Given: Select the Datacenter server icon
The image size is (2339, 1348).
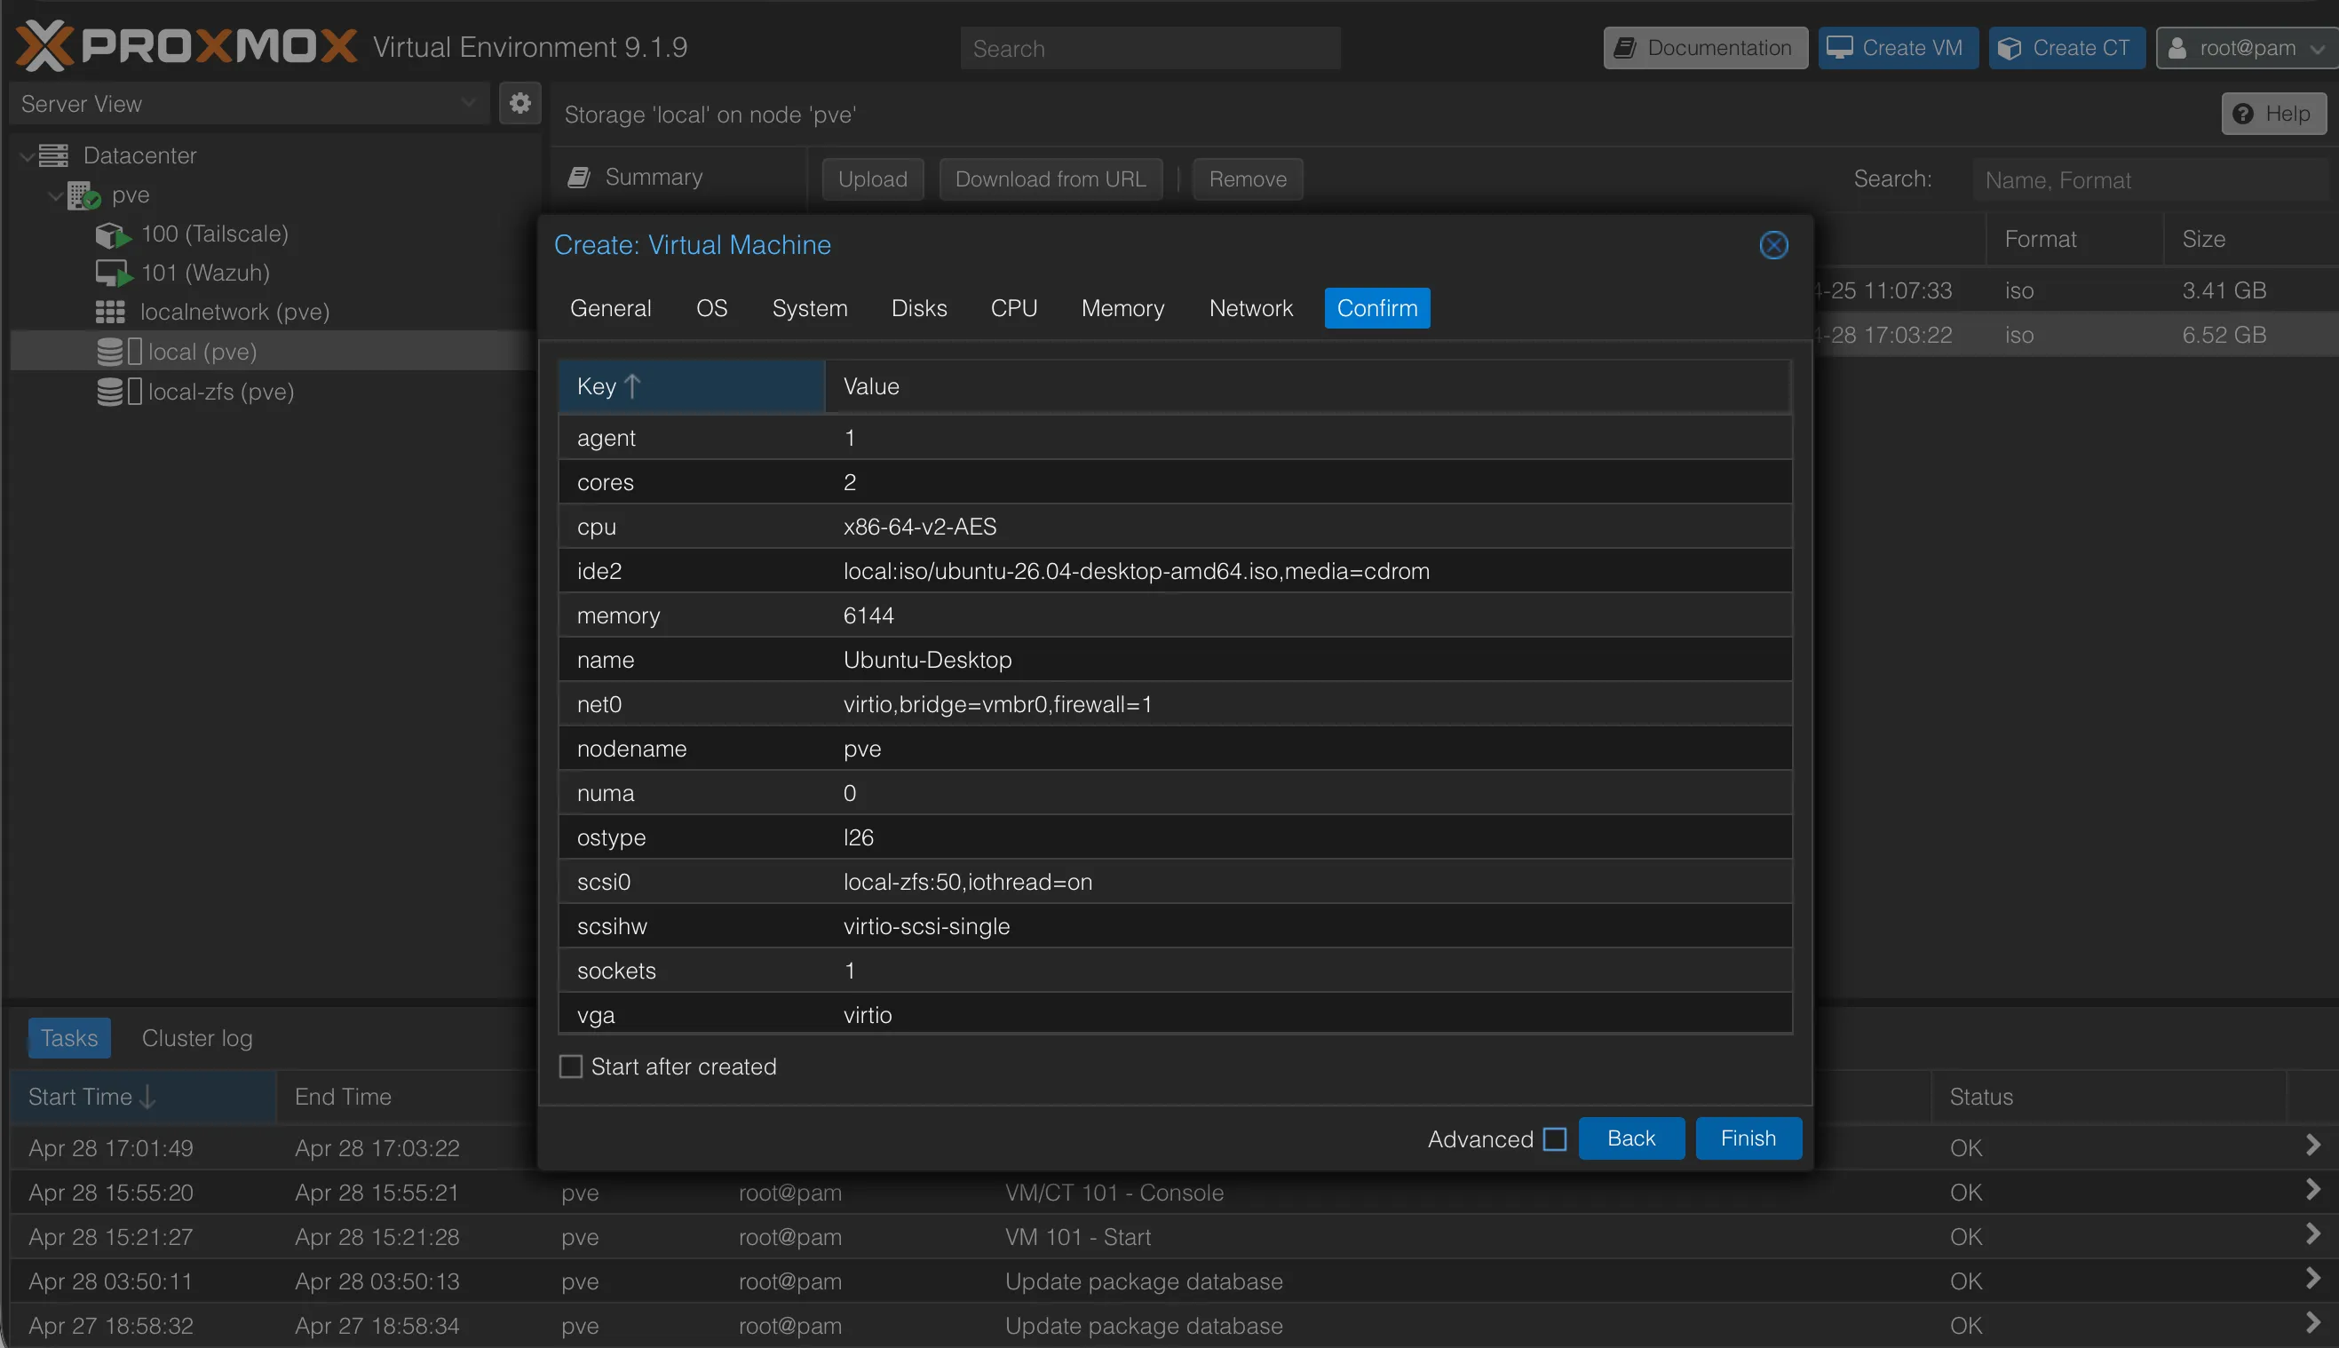Looking at the screenshot, I should click(53, 155).
